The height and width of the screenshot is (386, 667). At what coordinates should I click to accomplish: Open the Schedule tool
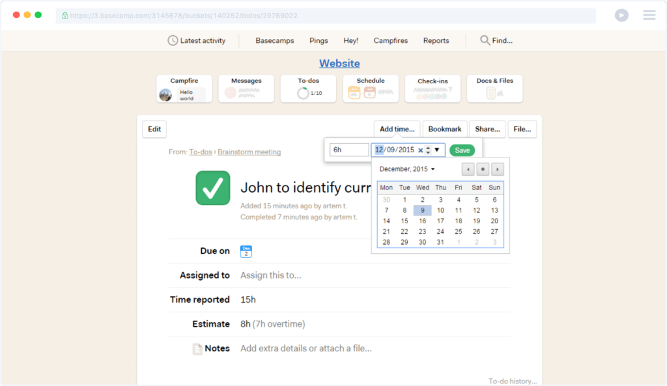point(370,89)
